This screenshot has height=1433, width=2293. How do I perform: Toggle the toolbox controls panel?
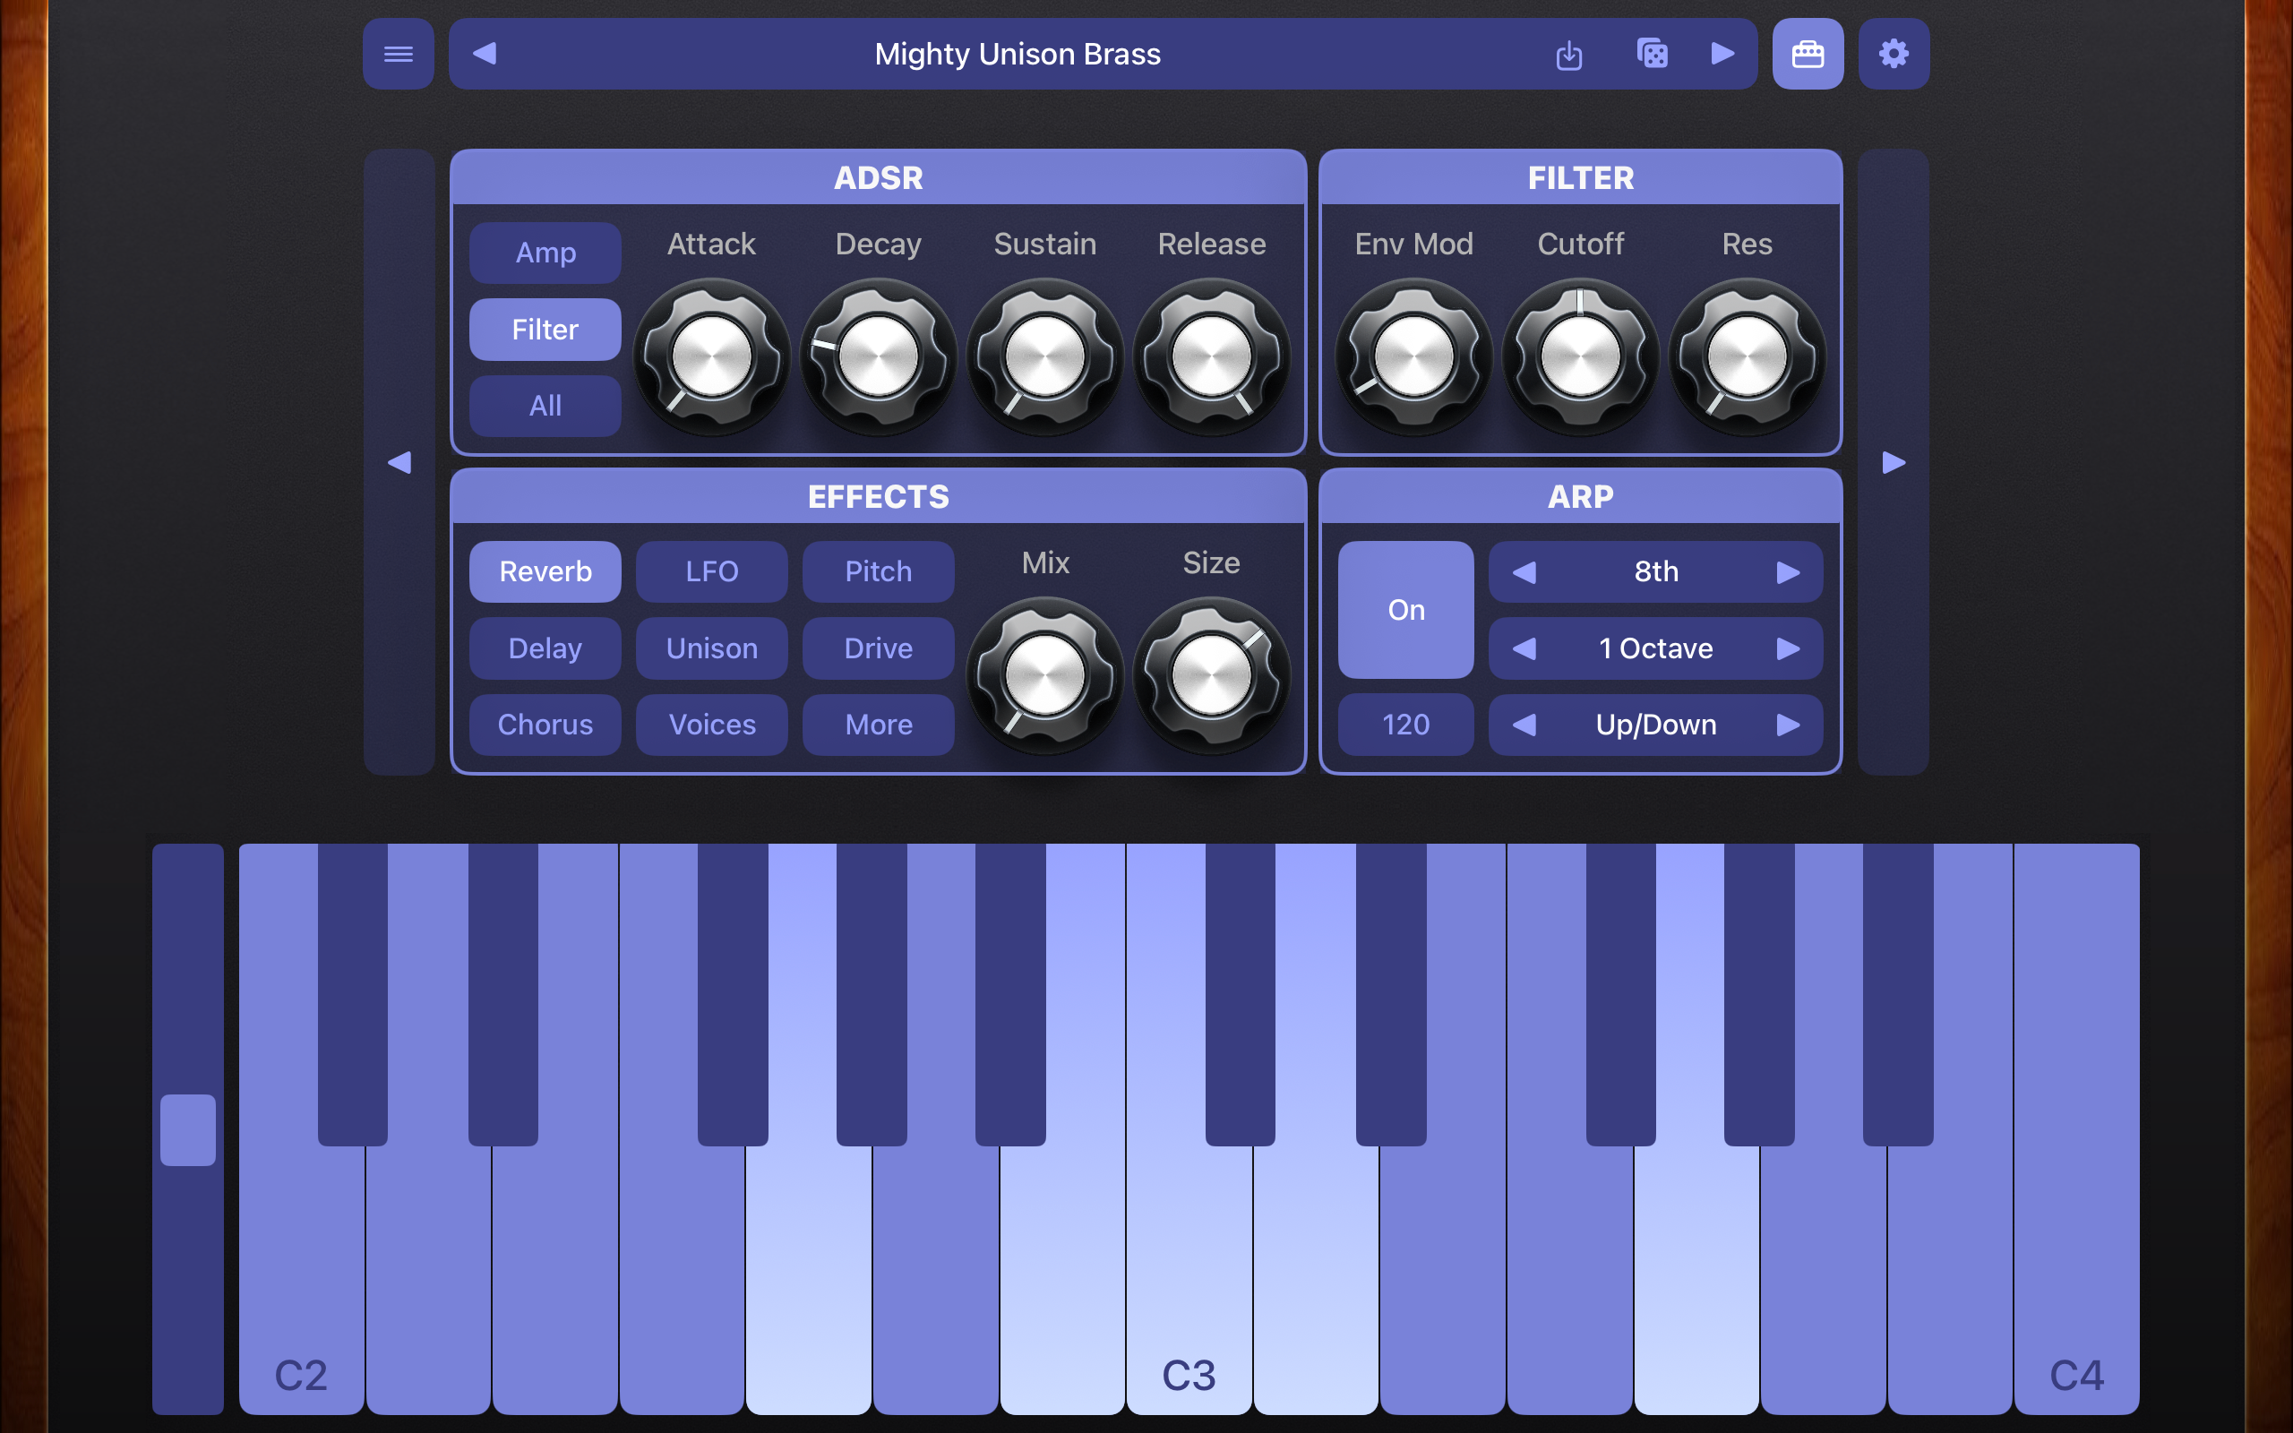(1808, 54)
